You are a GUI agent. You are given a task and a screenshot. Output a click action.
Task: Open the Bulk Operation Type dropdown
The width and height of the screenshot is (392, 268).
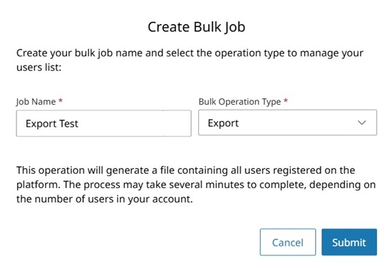pos(287,123)
